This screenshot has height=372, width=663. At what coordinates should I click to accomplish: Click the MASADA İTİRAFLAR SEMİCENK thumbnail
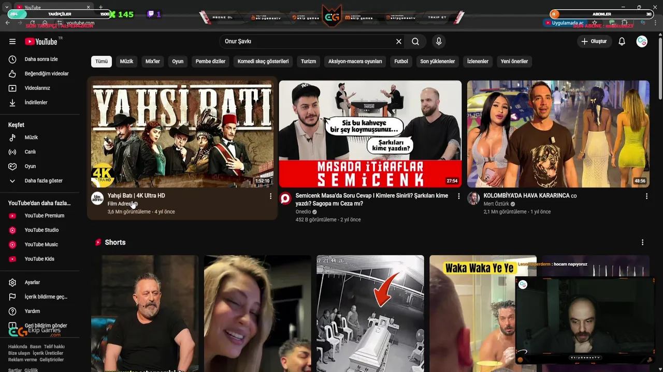pyautogui.click(x=370, y=134)
